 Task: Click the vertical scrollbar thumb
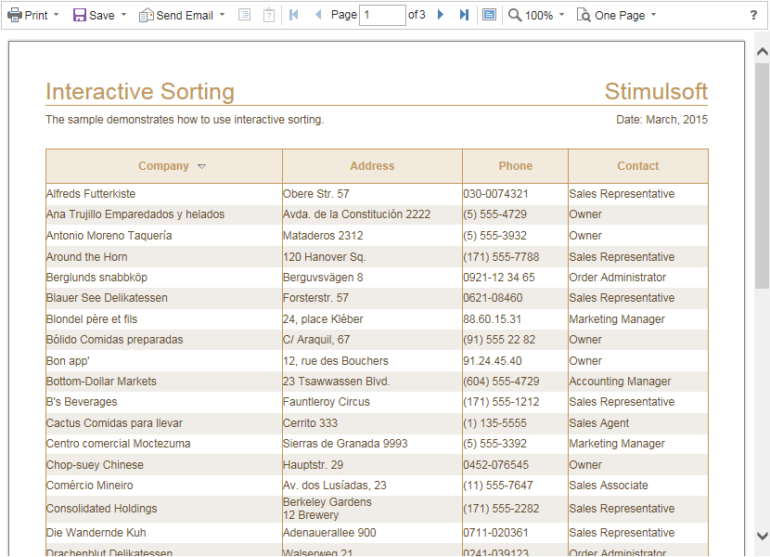763,175
